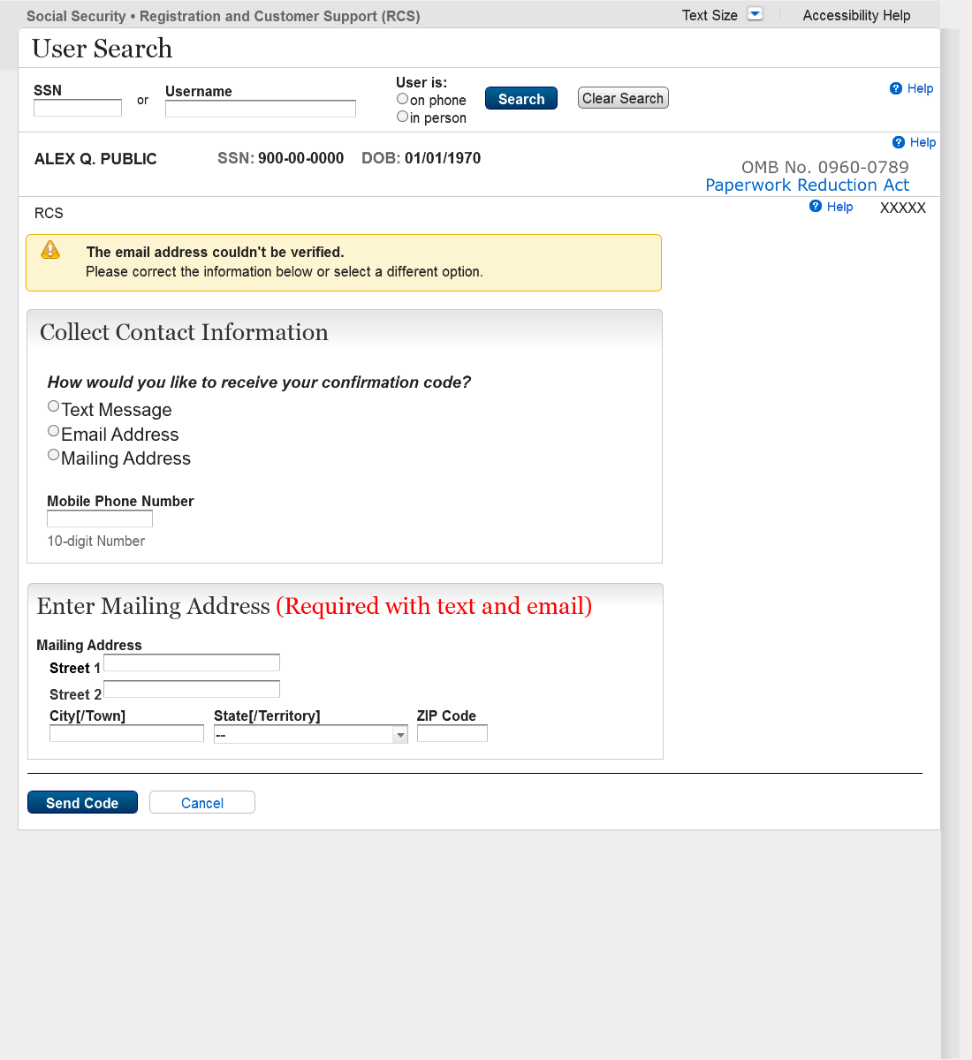Click the Help question-mark icon near XXXXX
Image resolution: width=972 pixels, height=1060 pixels.
point(816,206)
